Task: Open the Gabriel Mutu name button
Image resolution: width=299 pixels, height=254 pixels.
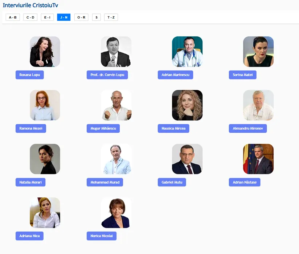Action: pyautogui.click(x=172, y=182)
